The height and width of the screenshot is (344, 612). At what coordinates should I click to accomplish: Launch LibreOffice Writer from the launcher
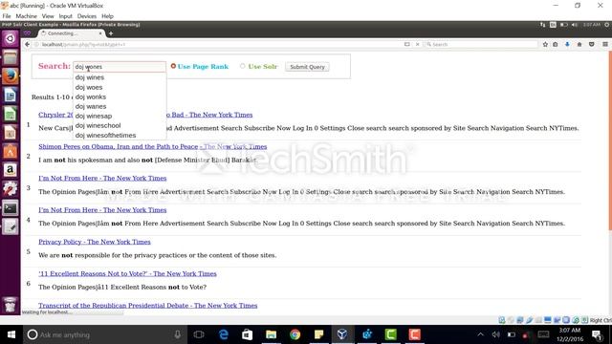[11, 96]
